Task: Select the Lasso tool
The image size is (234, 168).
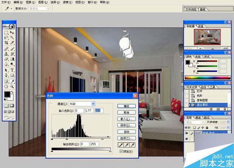Action: [6, 37]
